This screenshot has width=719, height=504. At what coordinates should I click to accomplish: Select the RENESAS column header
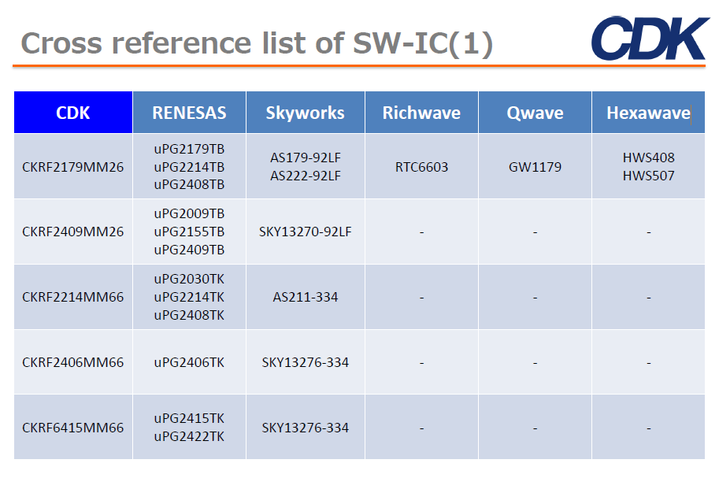pos(189,113)
